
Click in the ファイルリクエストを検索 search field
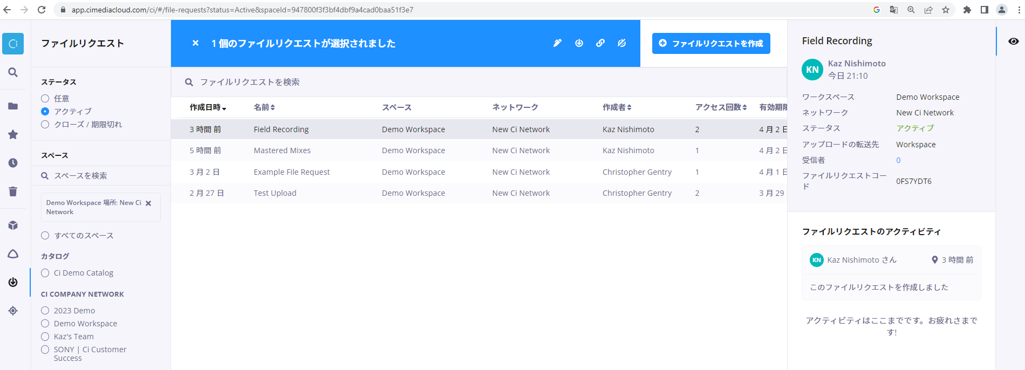479,82
